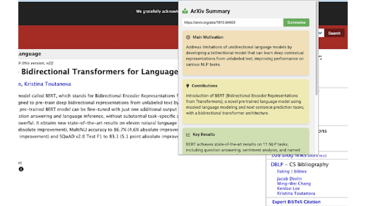The width and height of the screenshot is (366, 206).
Task: Click Export BibTeX Citation
Action: point(296,202)
